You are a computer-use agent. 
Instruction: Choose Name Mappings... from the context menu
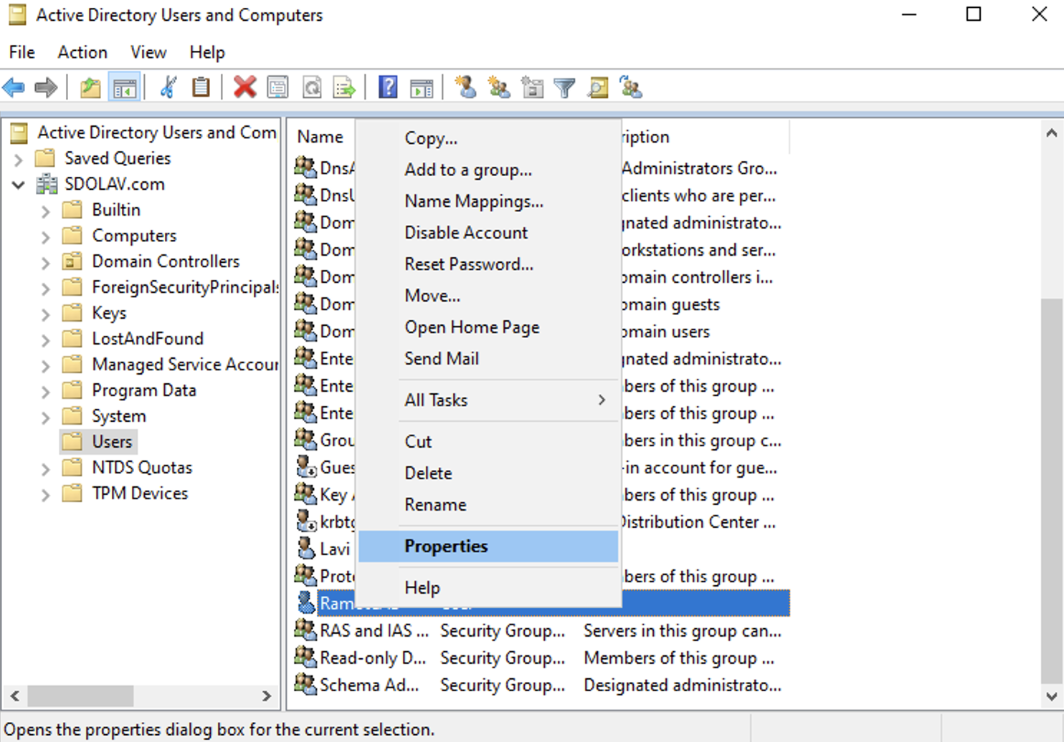pos(488,201)
